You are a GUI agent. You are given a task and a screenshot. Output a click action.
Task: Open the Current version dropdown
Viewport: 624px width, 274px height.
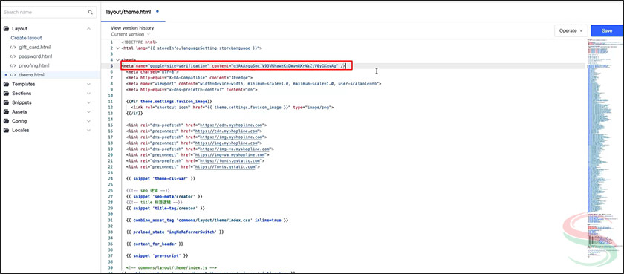(x=131, y=35)
